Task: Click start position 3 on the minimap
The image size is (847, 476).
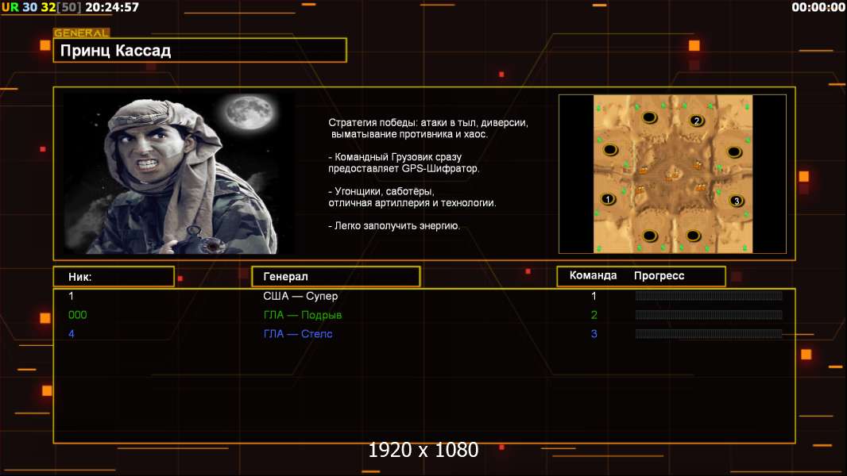Action: 737,201
